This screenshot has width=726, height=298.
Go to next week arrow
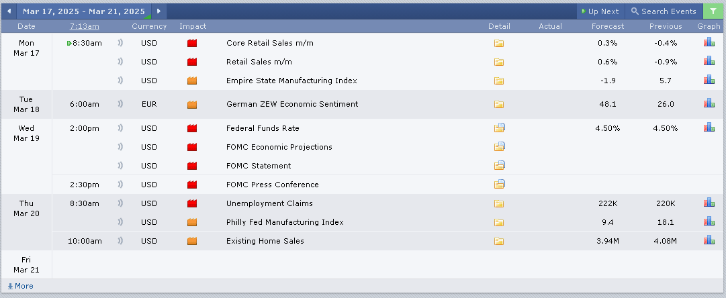click(x=158, y=11)
